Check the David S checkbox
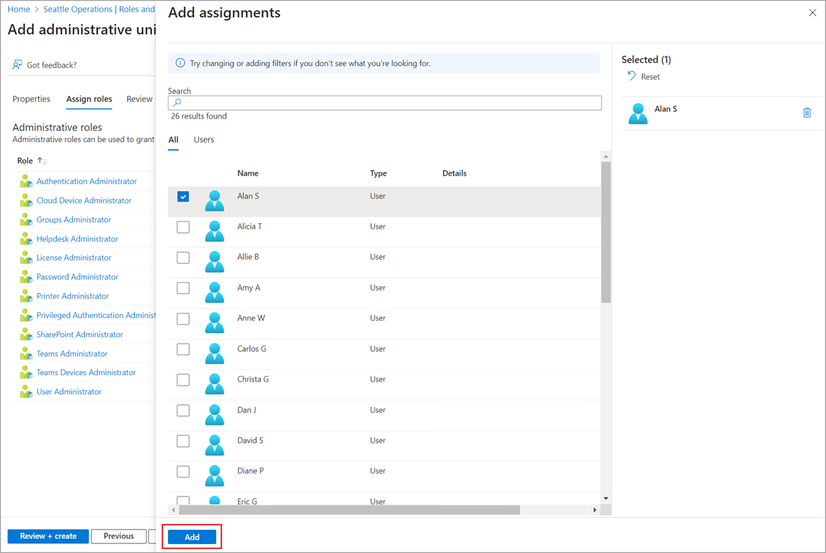 [x=183, y=441]
